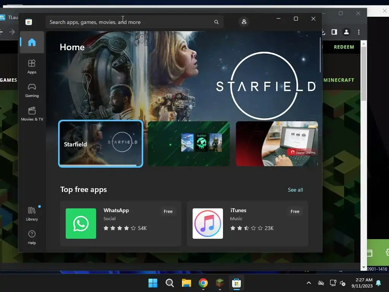389x292 pixels.
Task: Show hidden system tray icons
Action: click(x=309, y=283)
